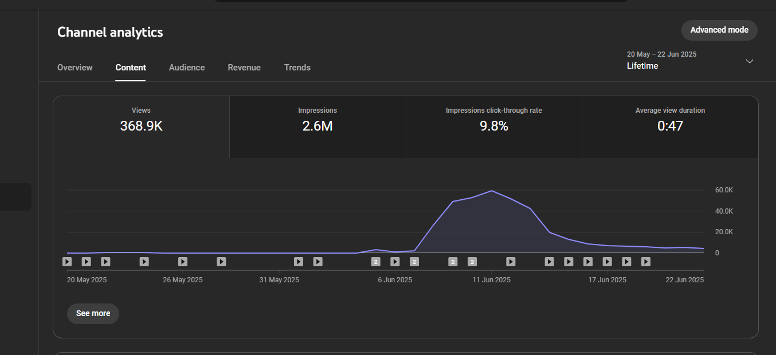Open the video marker above 26 May 2025
This screenshot has width=776, height=355.
pyautogui.click(x=183, y=262)
